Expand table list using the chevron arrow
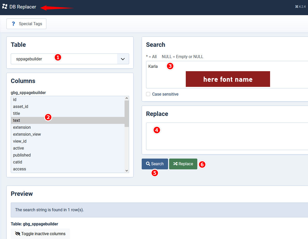Screen dimensions: 308x239 123,59
